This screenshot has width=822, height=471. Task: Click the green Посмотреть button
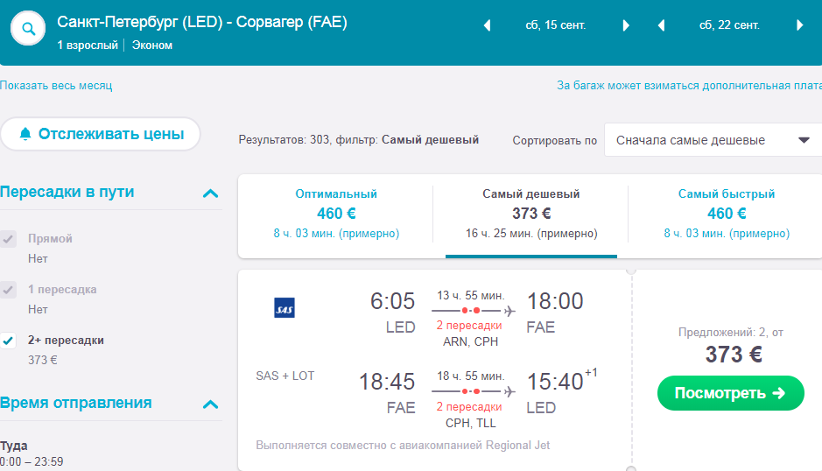coord(731,393)
